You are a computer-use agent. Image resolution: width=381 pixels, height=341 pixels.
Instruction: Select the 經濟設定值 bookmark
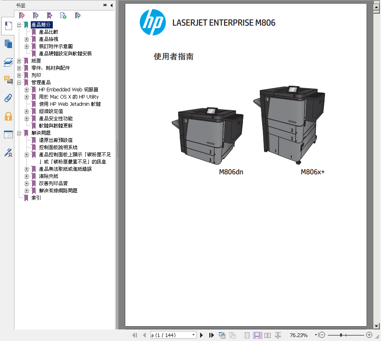[x=51, y=111]
